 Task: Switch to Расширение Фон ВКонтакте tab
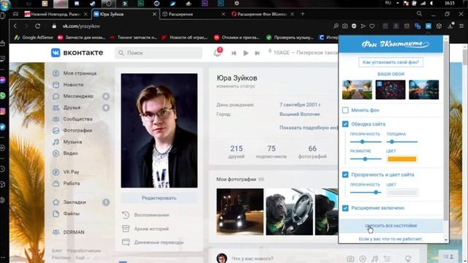click(263, 14)
